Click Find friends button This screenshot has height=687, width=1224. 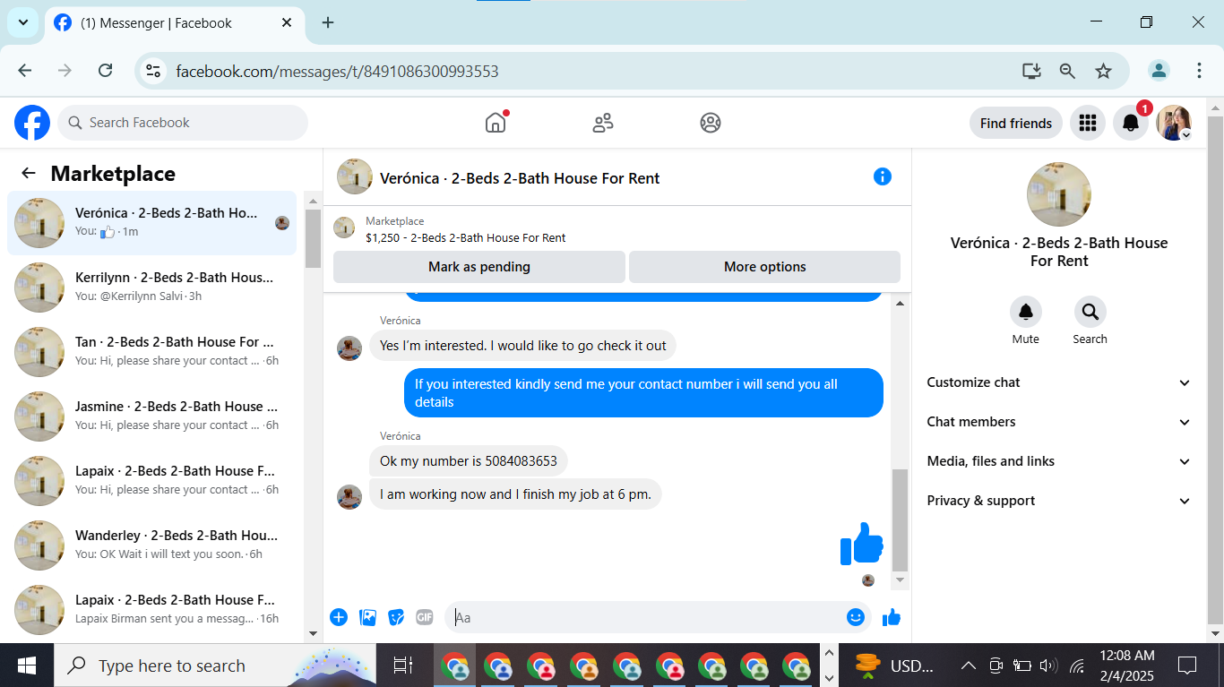tap(1016, 123)
